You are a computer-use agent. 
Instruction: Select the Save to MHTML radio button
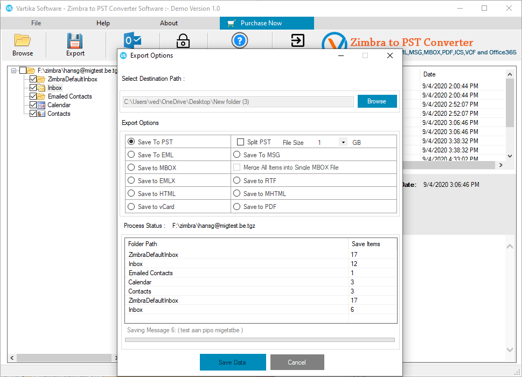[x=236, y=193]
